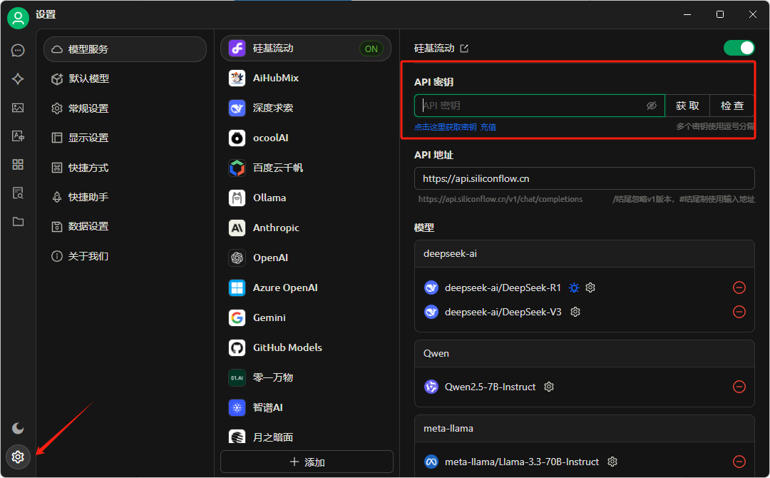770x478 pixels.
Task: Open the mini apps grid icon
Action: coord(18,165)
